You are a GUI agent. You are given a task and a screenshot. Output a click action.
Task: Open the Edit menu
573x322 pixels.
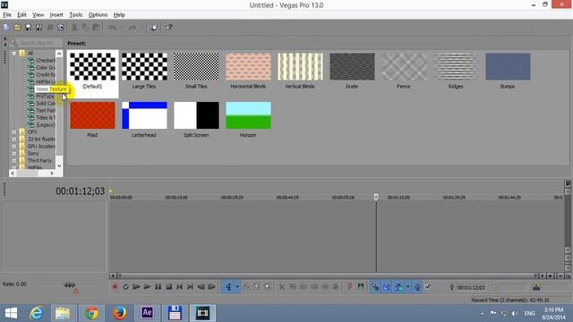tap(21, 15)
